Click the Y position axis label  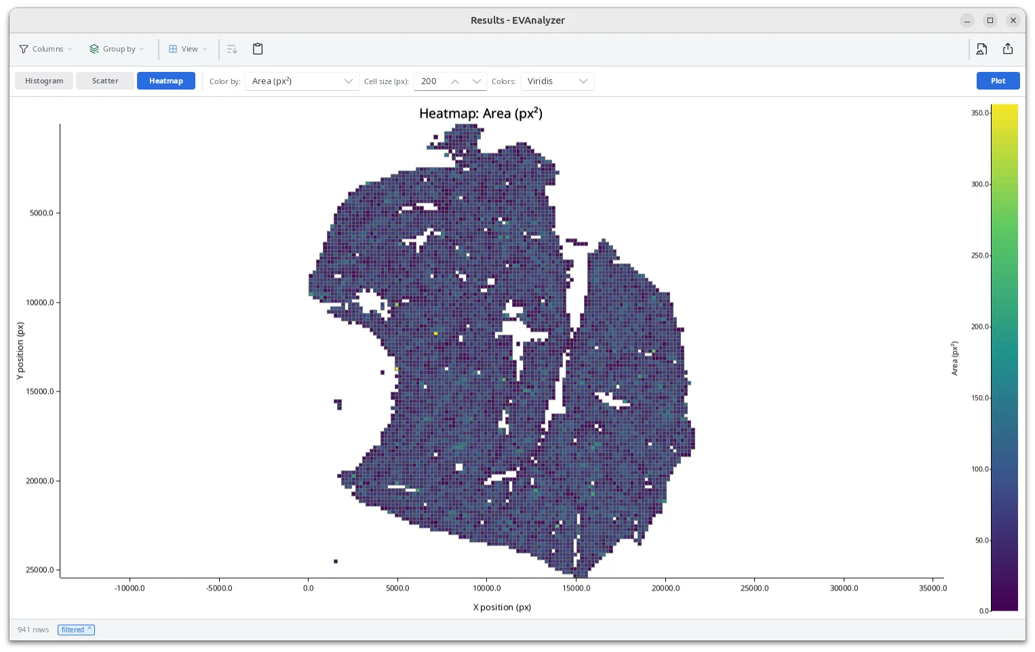point(20,351)
